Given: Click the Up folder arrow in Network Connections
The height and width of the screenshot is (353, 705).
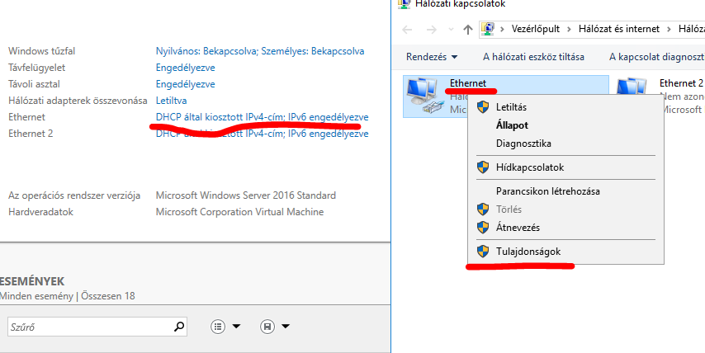Looking at the screenshot, I should (468, 29).
